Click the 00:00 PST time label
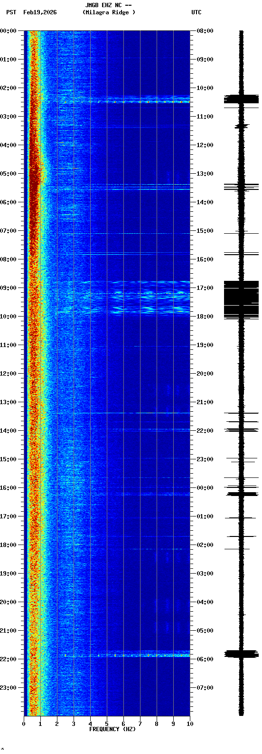262x754 pixels. click(x=9, y=31)
